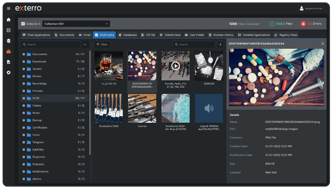
Task: Select the Telegram folder row
Action: 54,142
